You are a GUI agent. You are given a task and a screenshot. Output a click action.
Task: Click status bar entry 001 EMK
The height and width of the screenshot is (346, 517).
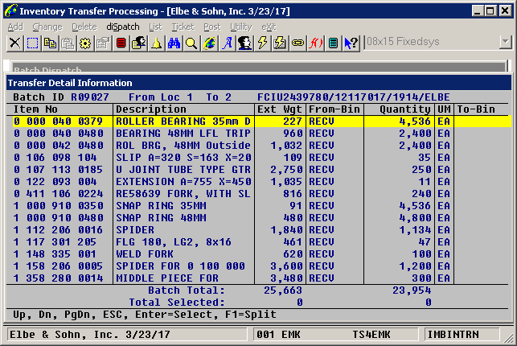point(279,335)
